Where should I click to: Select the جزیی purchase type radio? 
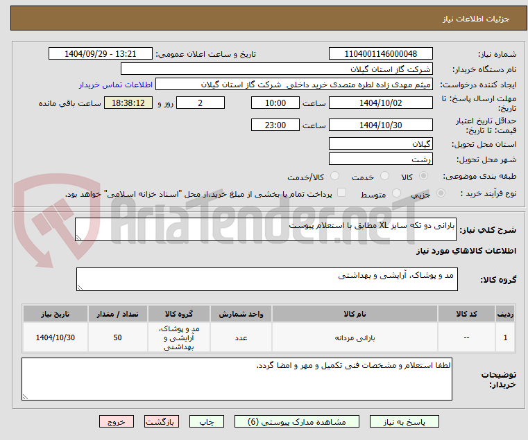pyautogui.click(x=441, y=193)
